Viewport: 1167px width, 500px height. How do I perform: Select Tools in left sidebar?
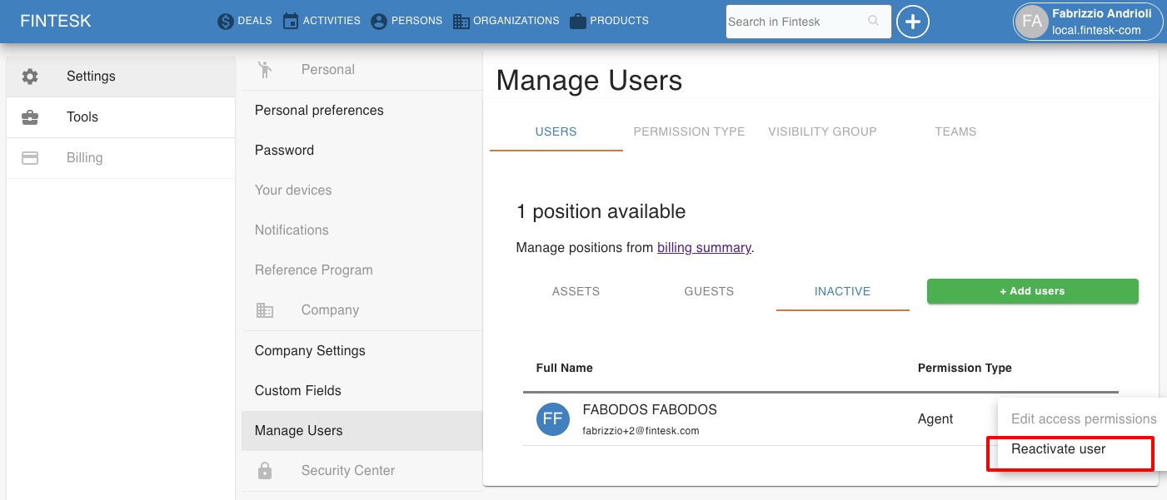[x=121, y=117]
